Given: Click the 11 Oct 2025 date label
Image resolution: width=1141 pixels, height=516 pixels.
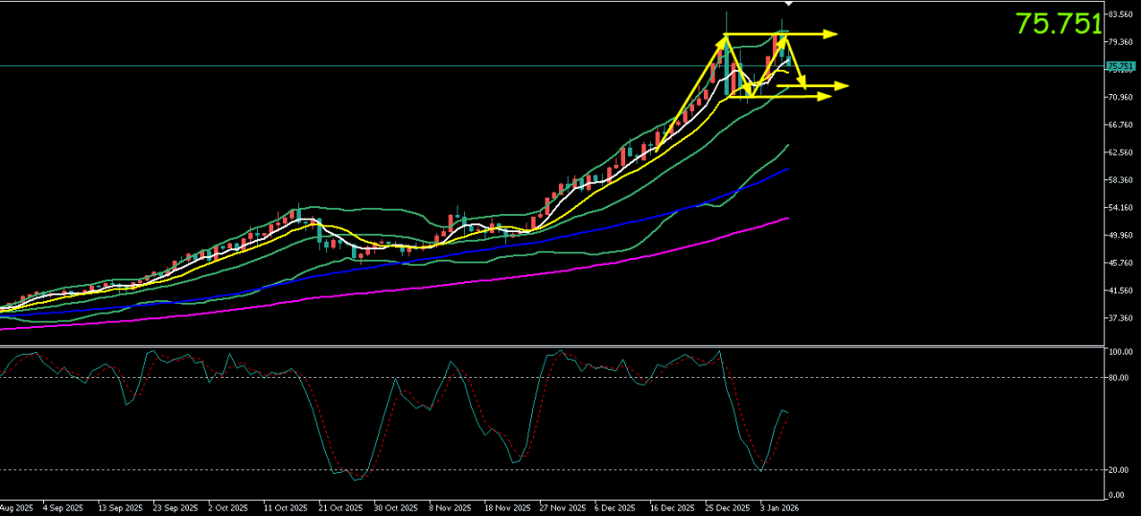Looking at the screenshot, I should (x=285, y=507).
